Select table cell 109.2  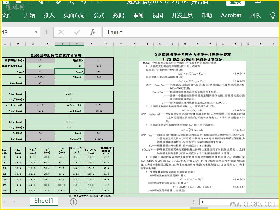tap(91, 179)
